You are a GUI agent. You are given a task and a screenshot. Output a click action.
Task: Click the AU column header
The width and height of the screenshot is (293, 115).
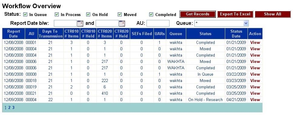point(31,34)
